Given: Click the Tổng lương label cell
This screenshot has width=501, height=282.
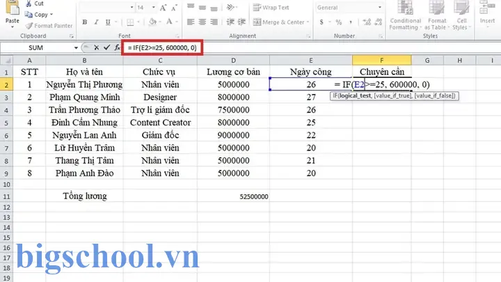Looking at the screenshot, I should pos(84,196).
